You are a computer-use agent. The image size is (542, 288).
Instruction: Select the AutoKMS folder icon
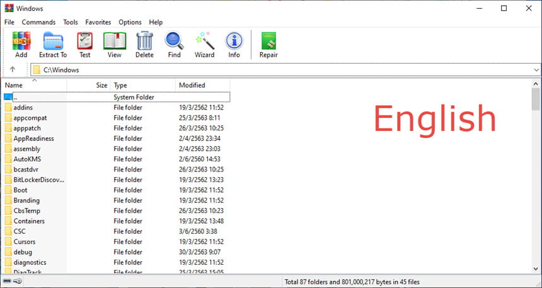8,159
